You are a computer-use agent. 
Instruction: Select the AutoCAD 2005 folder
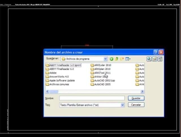101,84
